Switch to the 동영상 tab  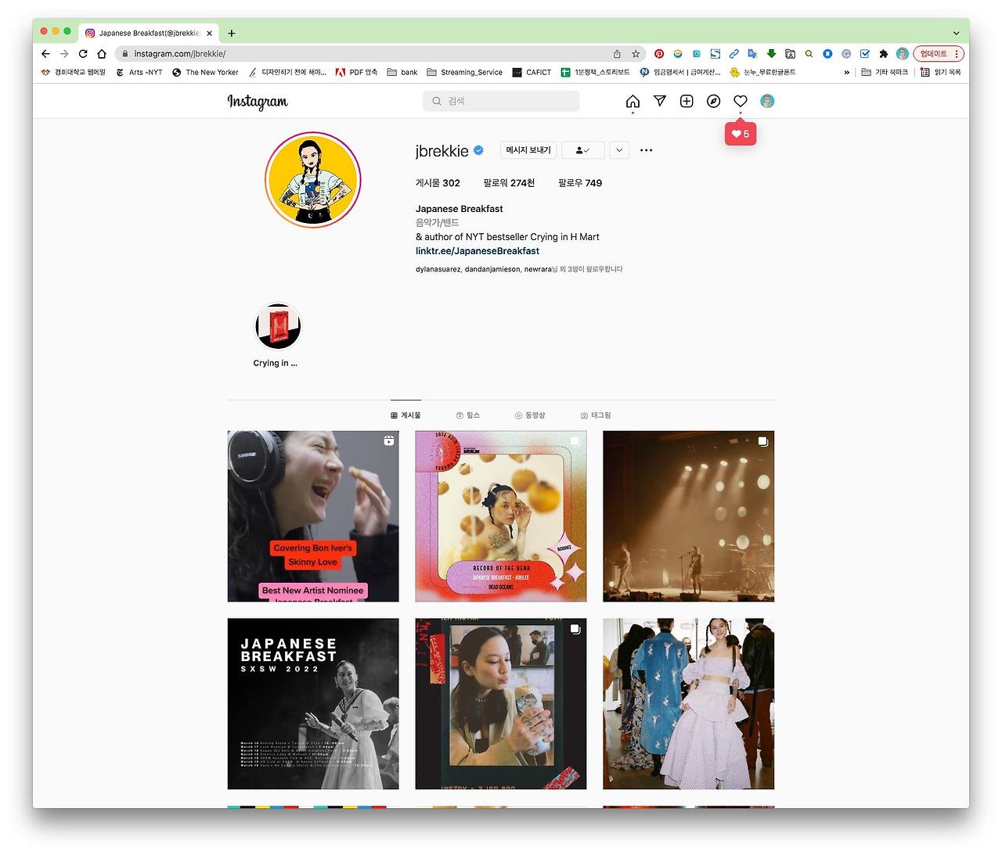530,415
